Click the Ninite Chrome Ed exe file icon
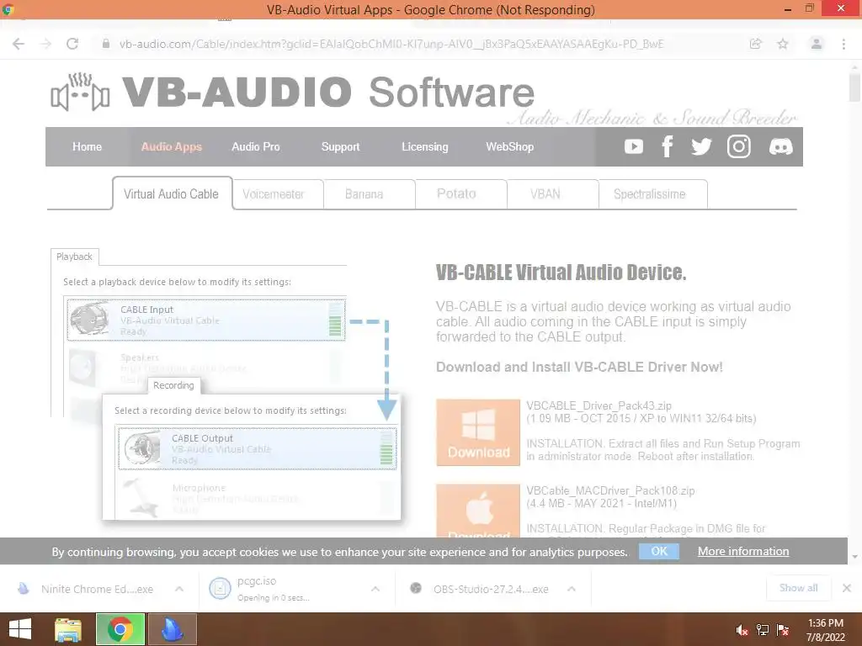862x646 pixels. [23, 589]
